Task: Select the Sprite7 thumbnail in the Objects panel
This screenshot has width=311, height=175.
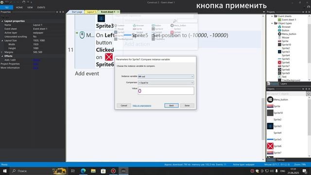Action: coord(270,153)
